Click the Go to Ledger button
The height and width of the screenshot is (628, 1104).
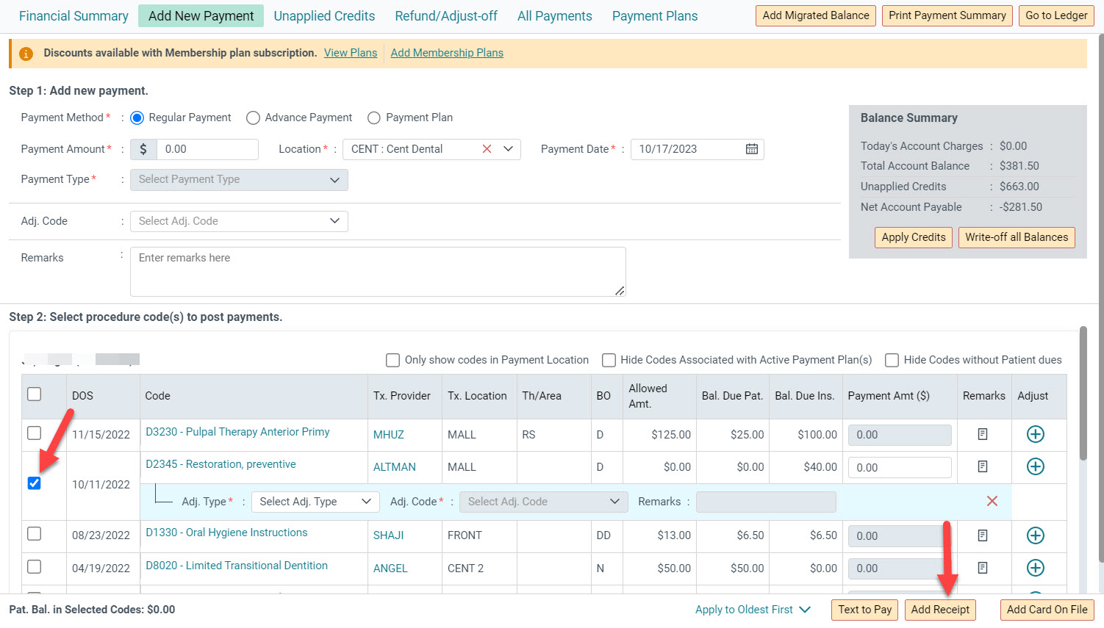pos(1056,15)
